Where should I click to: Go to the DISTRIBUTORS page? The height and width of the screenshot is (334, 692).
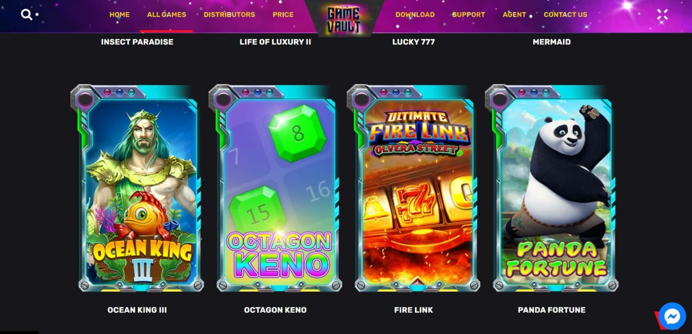tap(229, 14)
